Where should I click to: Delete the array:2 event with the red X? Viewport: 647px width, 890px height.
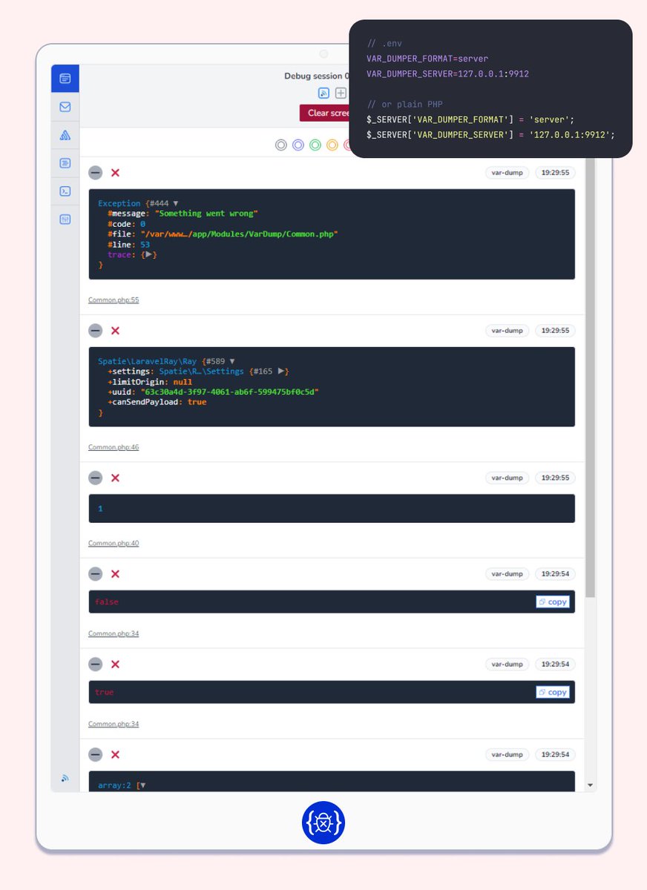[115, 755]
